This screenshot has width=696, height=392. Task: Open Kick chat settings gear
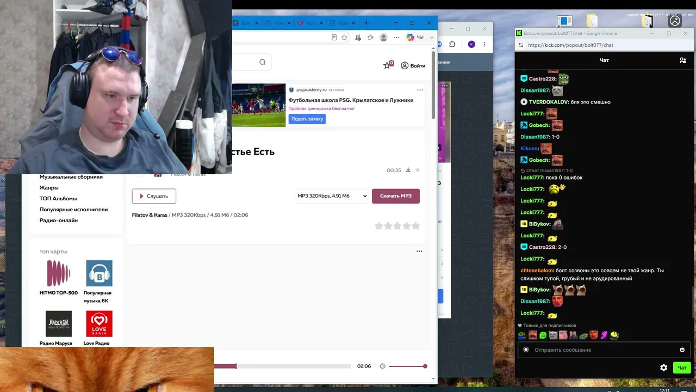click(663, 368)
